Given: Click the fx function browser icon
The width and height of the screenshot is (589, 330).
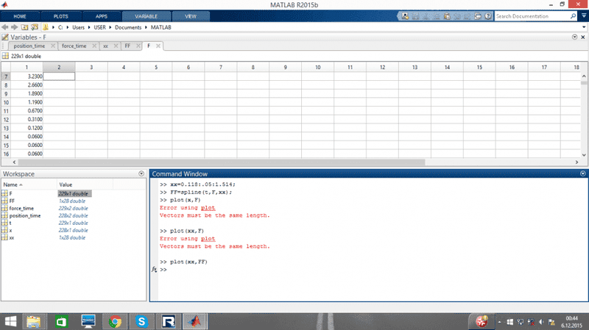Looking at the screenshot, I should click(154, 269).
